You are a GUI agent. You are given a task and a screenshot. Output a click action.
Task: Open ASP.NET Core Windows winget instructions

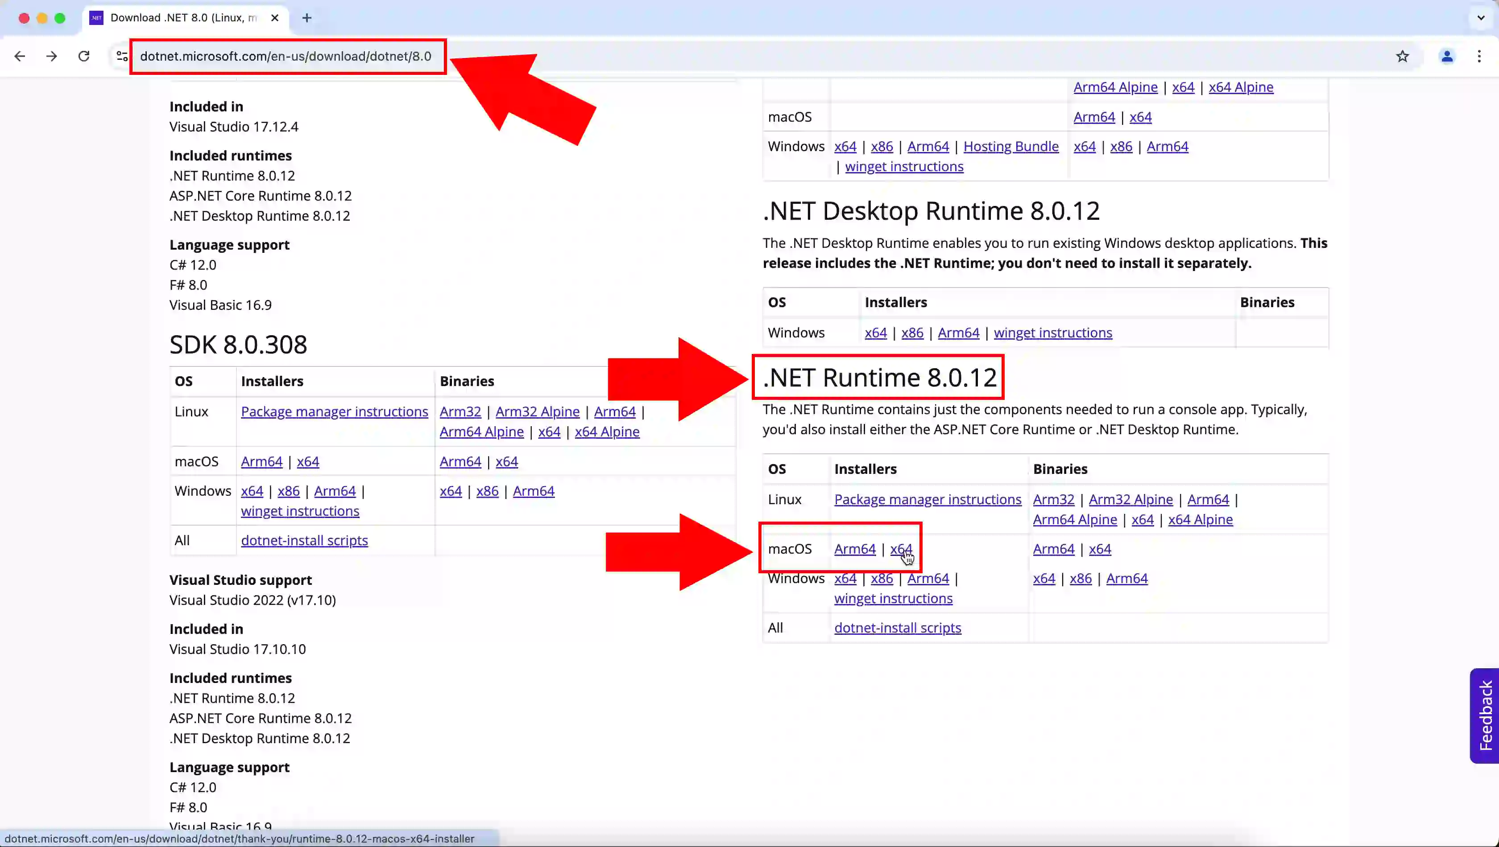coord(904,166)
